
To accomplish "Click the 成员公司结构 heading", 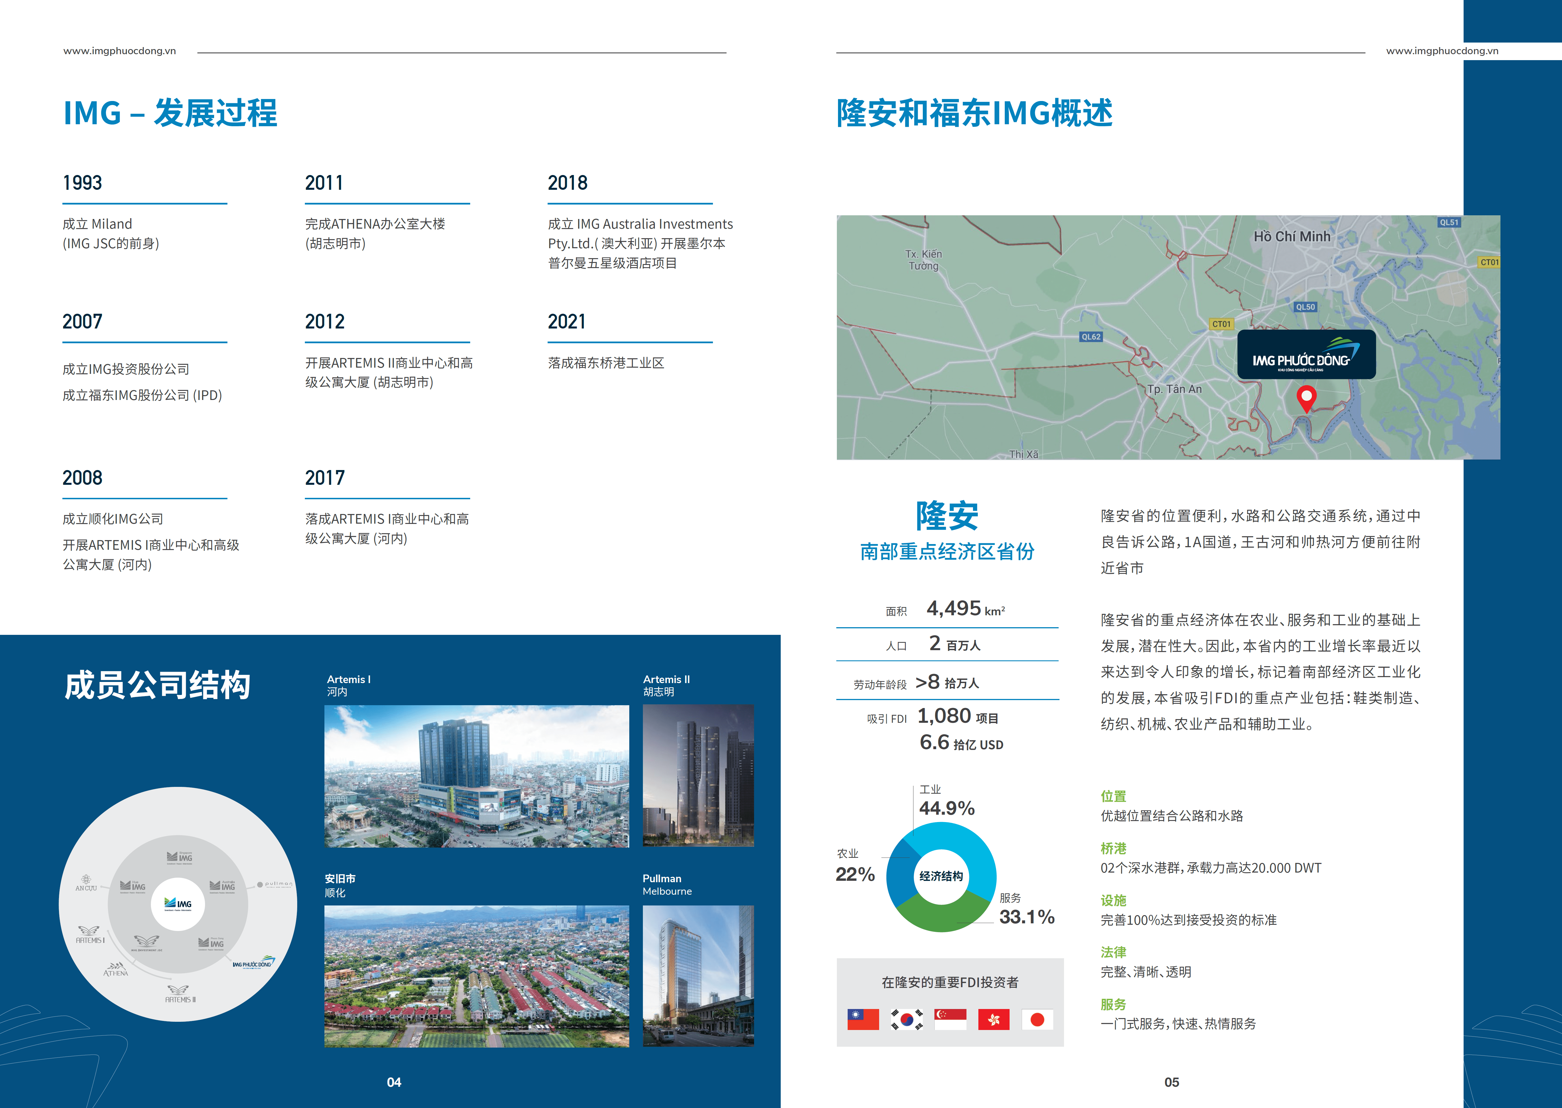I will (158, 685).
